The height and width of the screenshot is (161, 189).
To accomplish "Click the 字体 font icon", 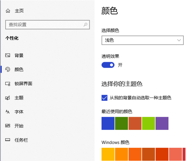I will (8, 112).
